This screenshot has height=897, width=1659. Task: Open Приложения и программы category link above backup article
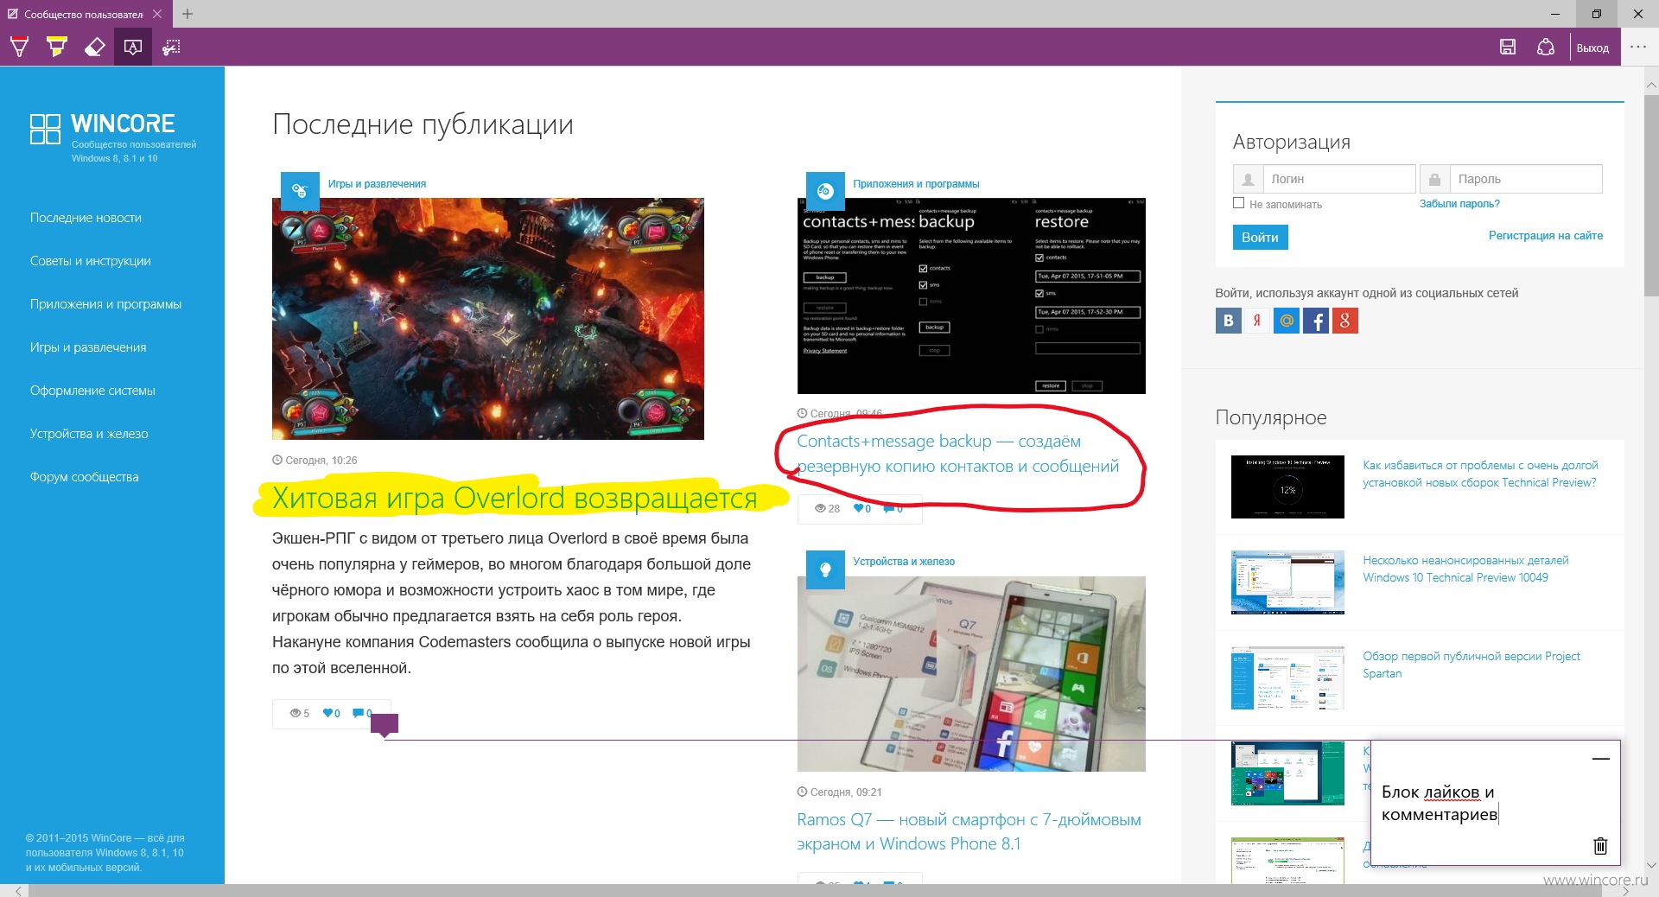916,184
